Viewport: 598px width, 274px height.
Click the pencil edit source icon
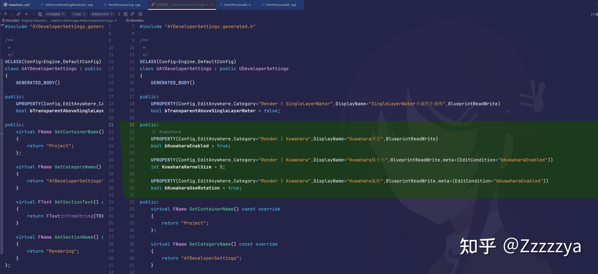19,14
